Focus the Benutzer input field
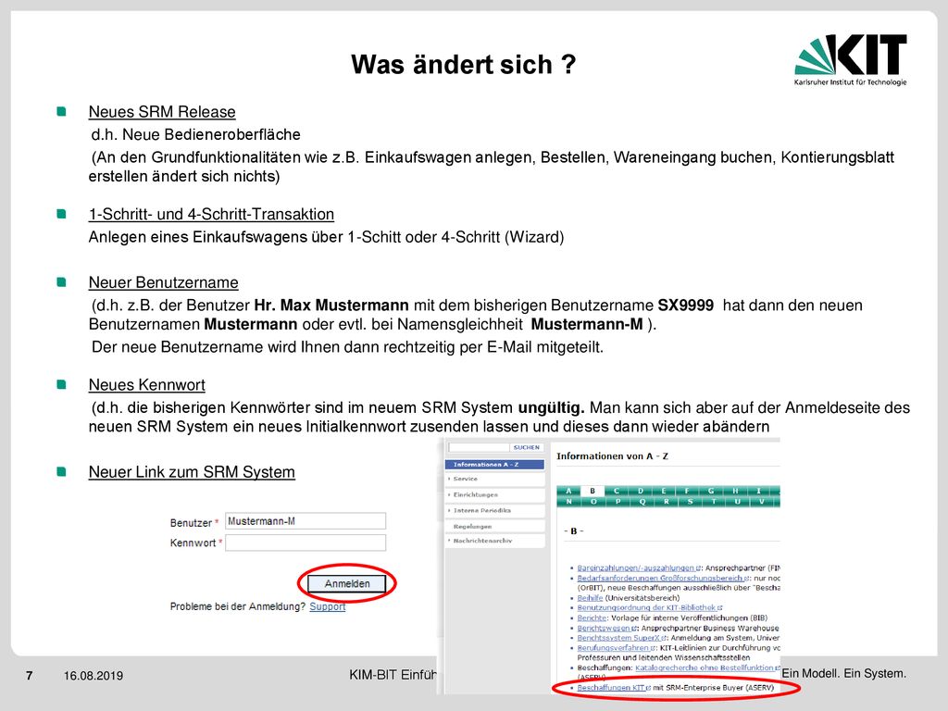The image size is (948, 711). pyautogui.click(x=306, y=521)
